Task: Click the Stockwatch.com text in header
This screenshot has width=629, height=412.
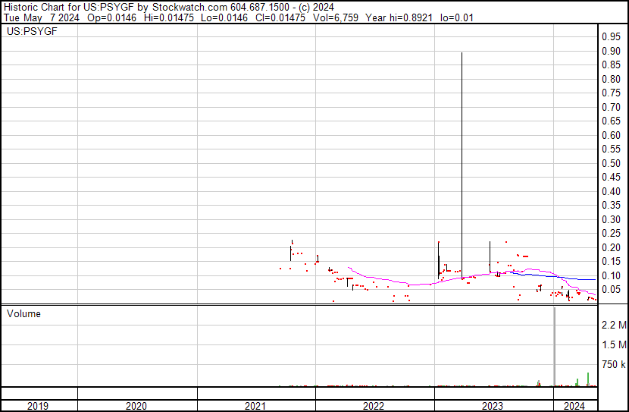Action: coord(189,8)
